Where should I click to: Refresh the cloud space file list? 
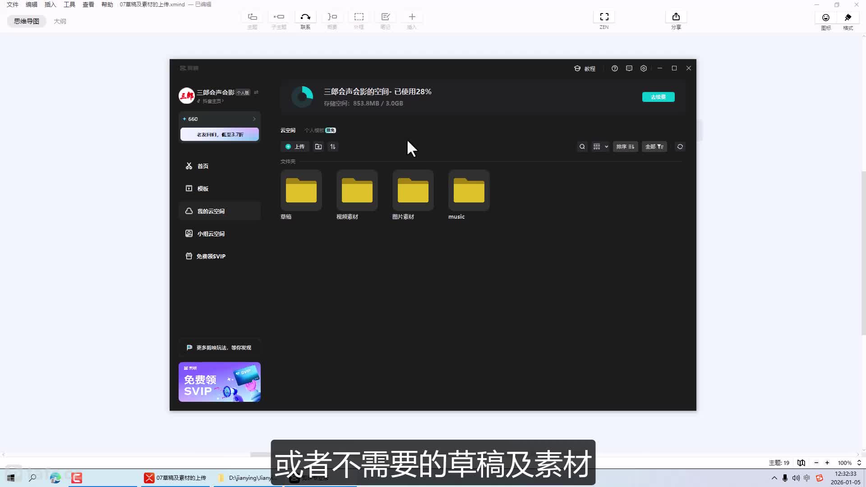pos(680,147)
